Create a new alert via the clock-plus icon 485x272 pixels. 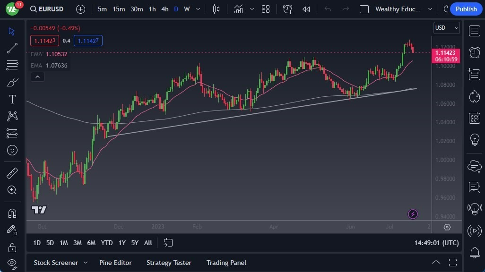(288, 9)
